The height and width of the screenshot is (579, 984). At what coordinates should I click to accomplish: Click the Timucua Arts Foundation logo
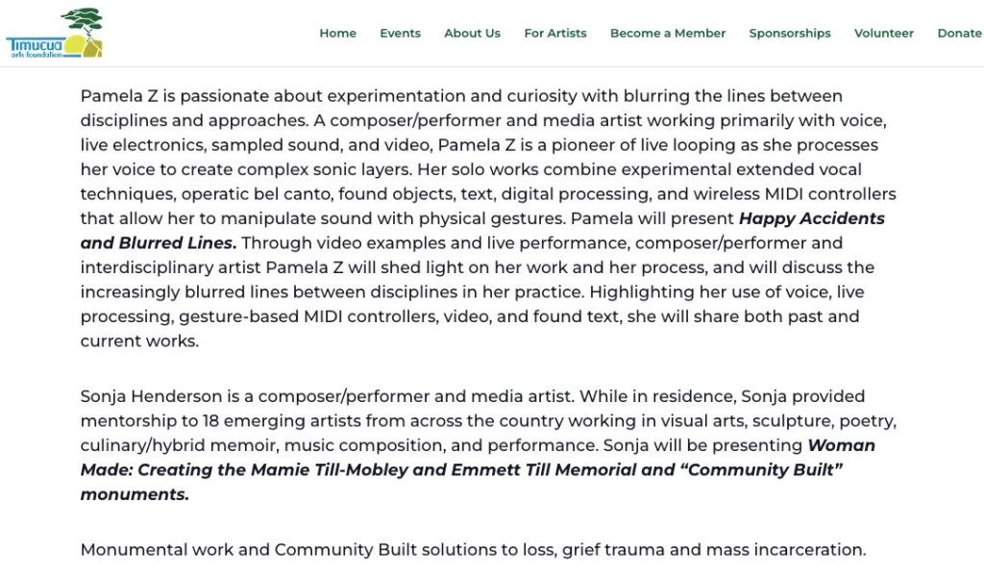point(54,34)
